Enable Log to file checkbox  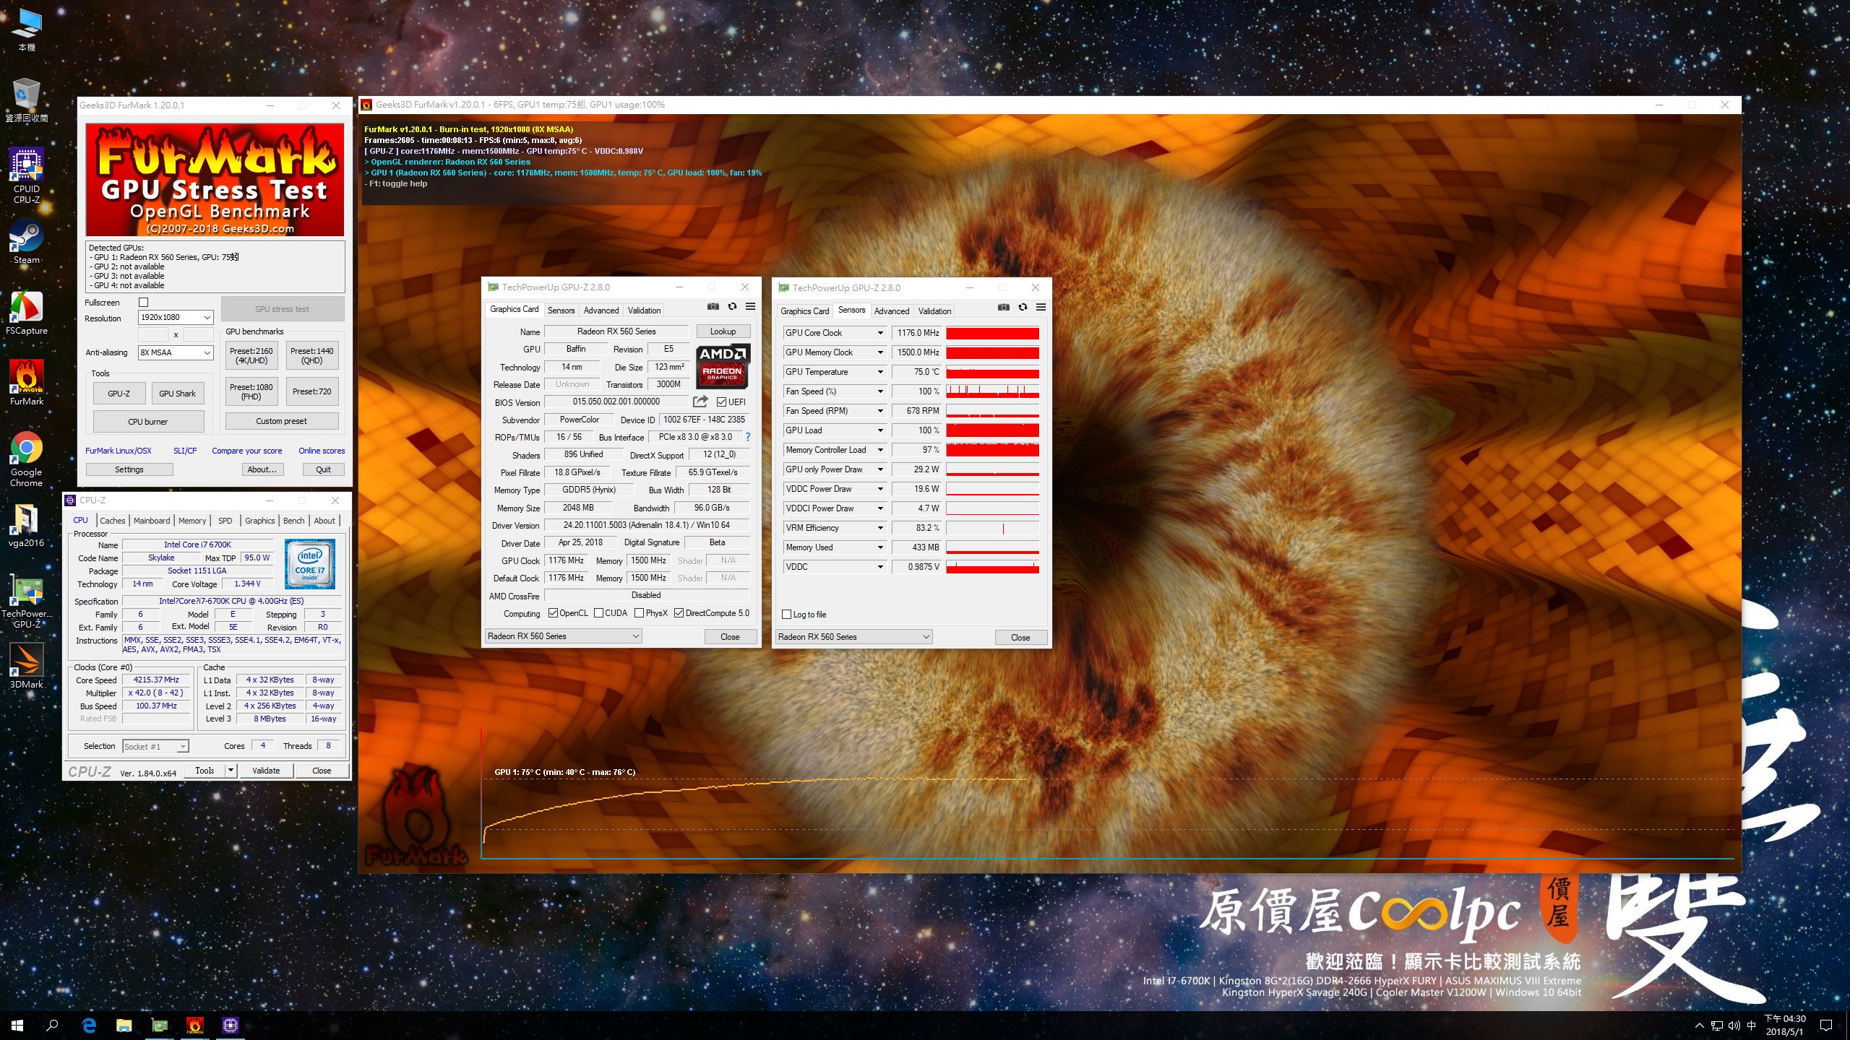coord(787,615)
